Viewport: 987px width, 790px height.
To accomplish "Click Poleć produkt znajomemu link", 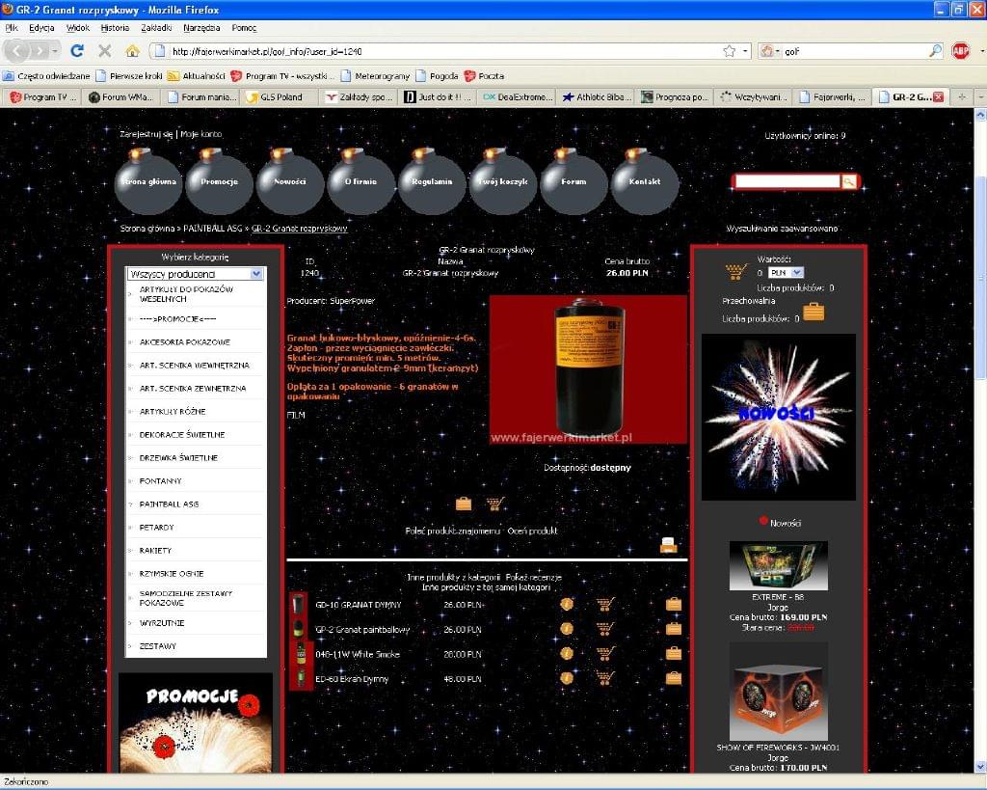I will coord(453,531).
